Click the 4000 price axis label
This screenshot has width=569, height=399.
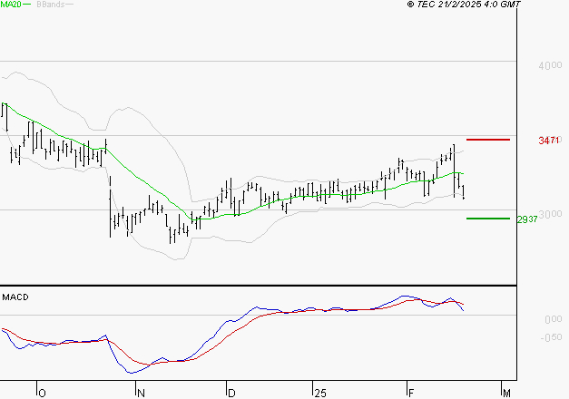(550, 65)
